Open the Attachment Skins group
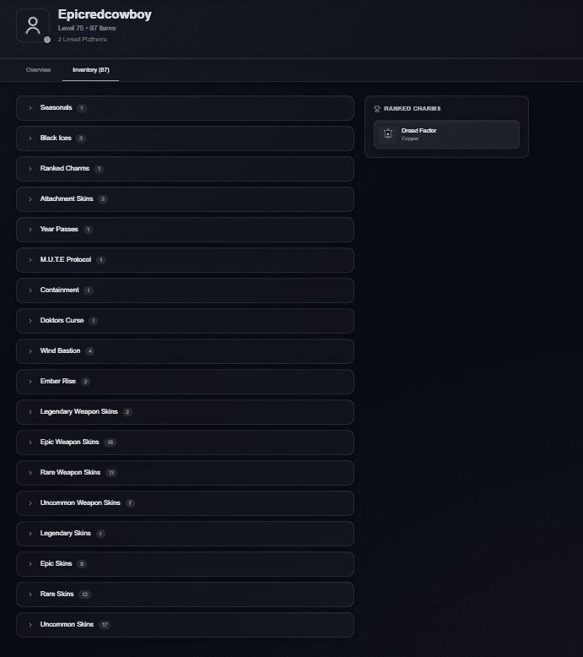Screen dimensions: 583x657 tap(185, 199)
